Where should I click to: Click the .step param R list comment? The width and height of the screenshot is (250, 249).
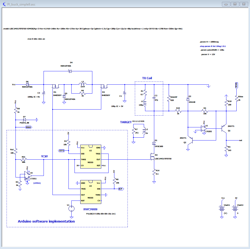point(213,46)
